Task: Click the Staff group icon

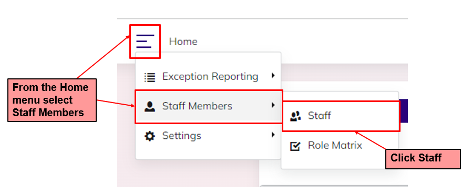Action: tap(295, 116)
